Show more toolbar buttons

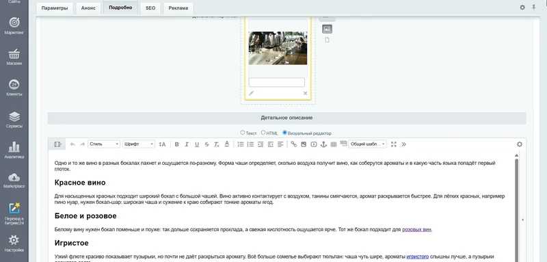coord(403,144)
